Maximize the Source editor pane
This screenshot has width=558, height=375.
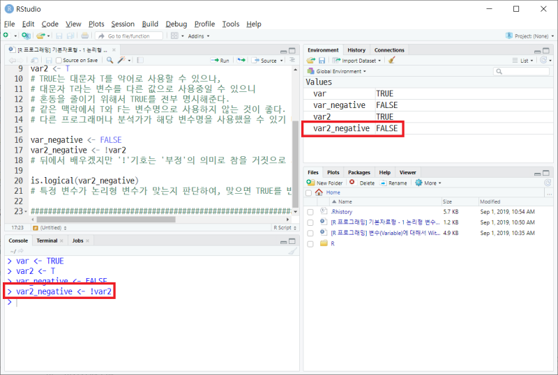pos(292,51)
